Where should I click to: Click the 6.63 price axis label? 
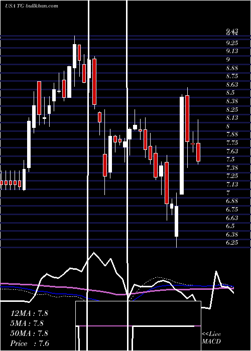coord(232,218)
